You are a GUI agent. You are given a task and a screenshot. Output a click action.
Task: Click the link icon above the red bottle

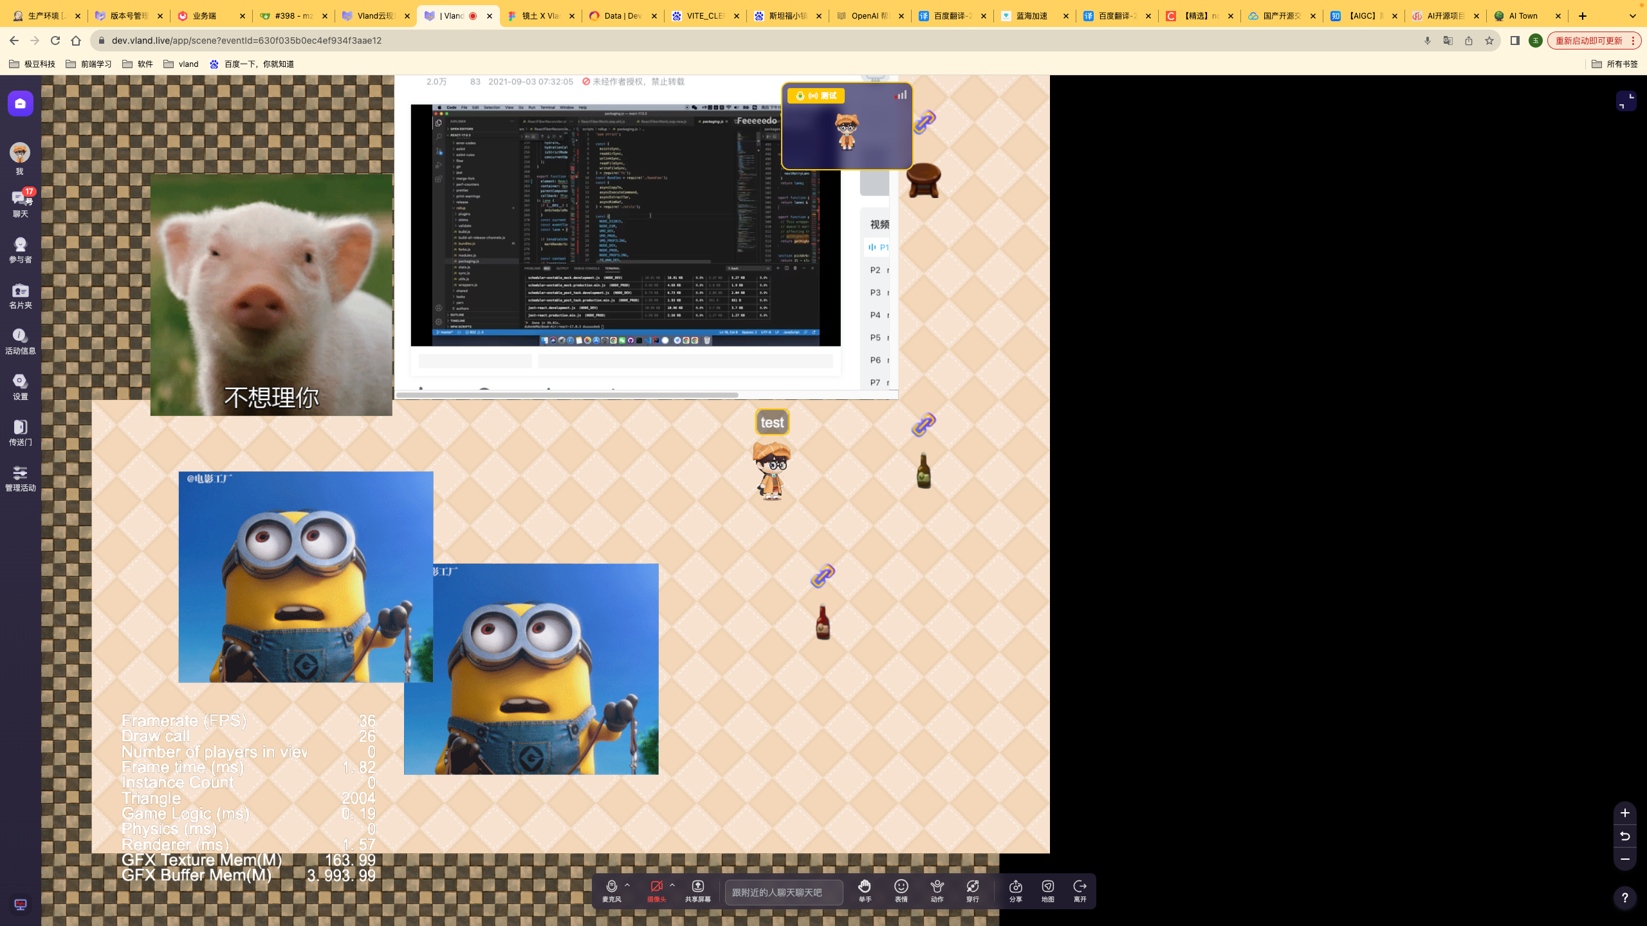(823, 576)
